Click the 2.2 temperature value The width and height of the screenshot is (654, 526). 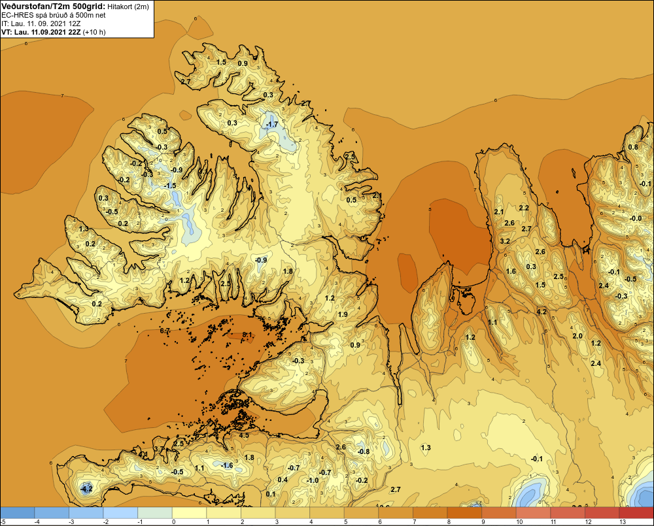(524, 208)
